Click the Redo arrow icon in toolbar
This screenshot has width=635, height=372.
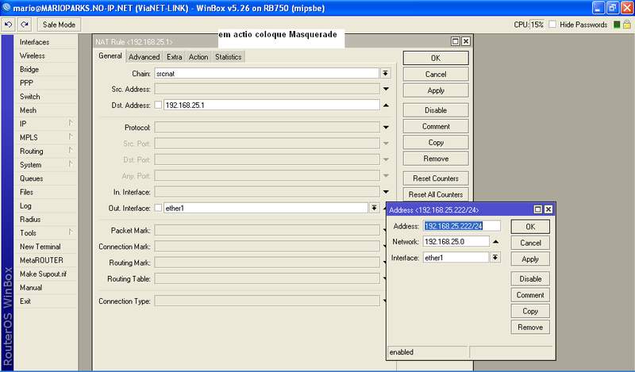point(25,25)
